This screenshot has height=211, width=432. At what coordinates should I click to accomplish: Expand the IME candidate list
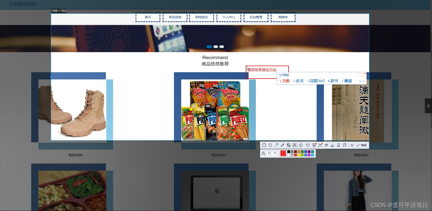363,81
